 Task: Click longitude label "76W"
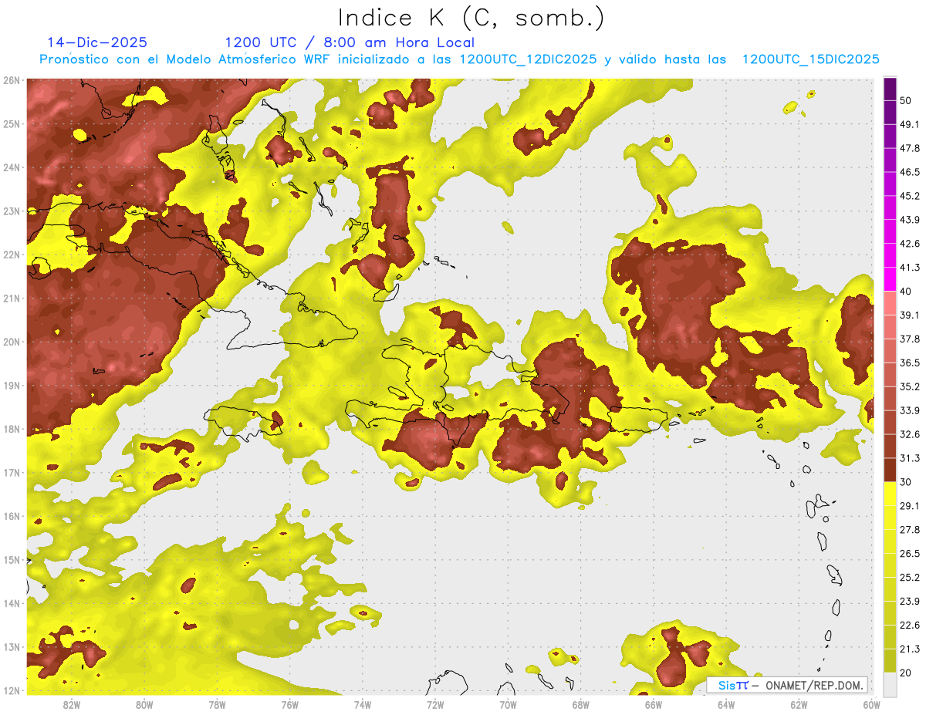click(290, 704)
